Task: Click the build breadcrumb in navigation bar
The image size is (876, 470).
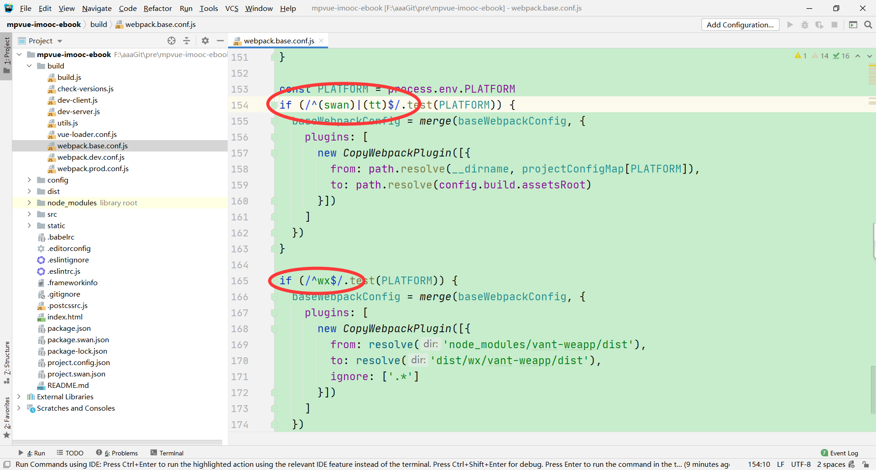Action: click(99, 25)
